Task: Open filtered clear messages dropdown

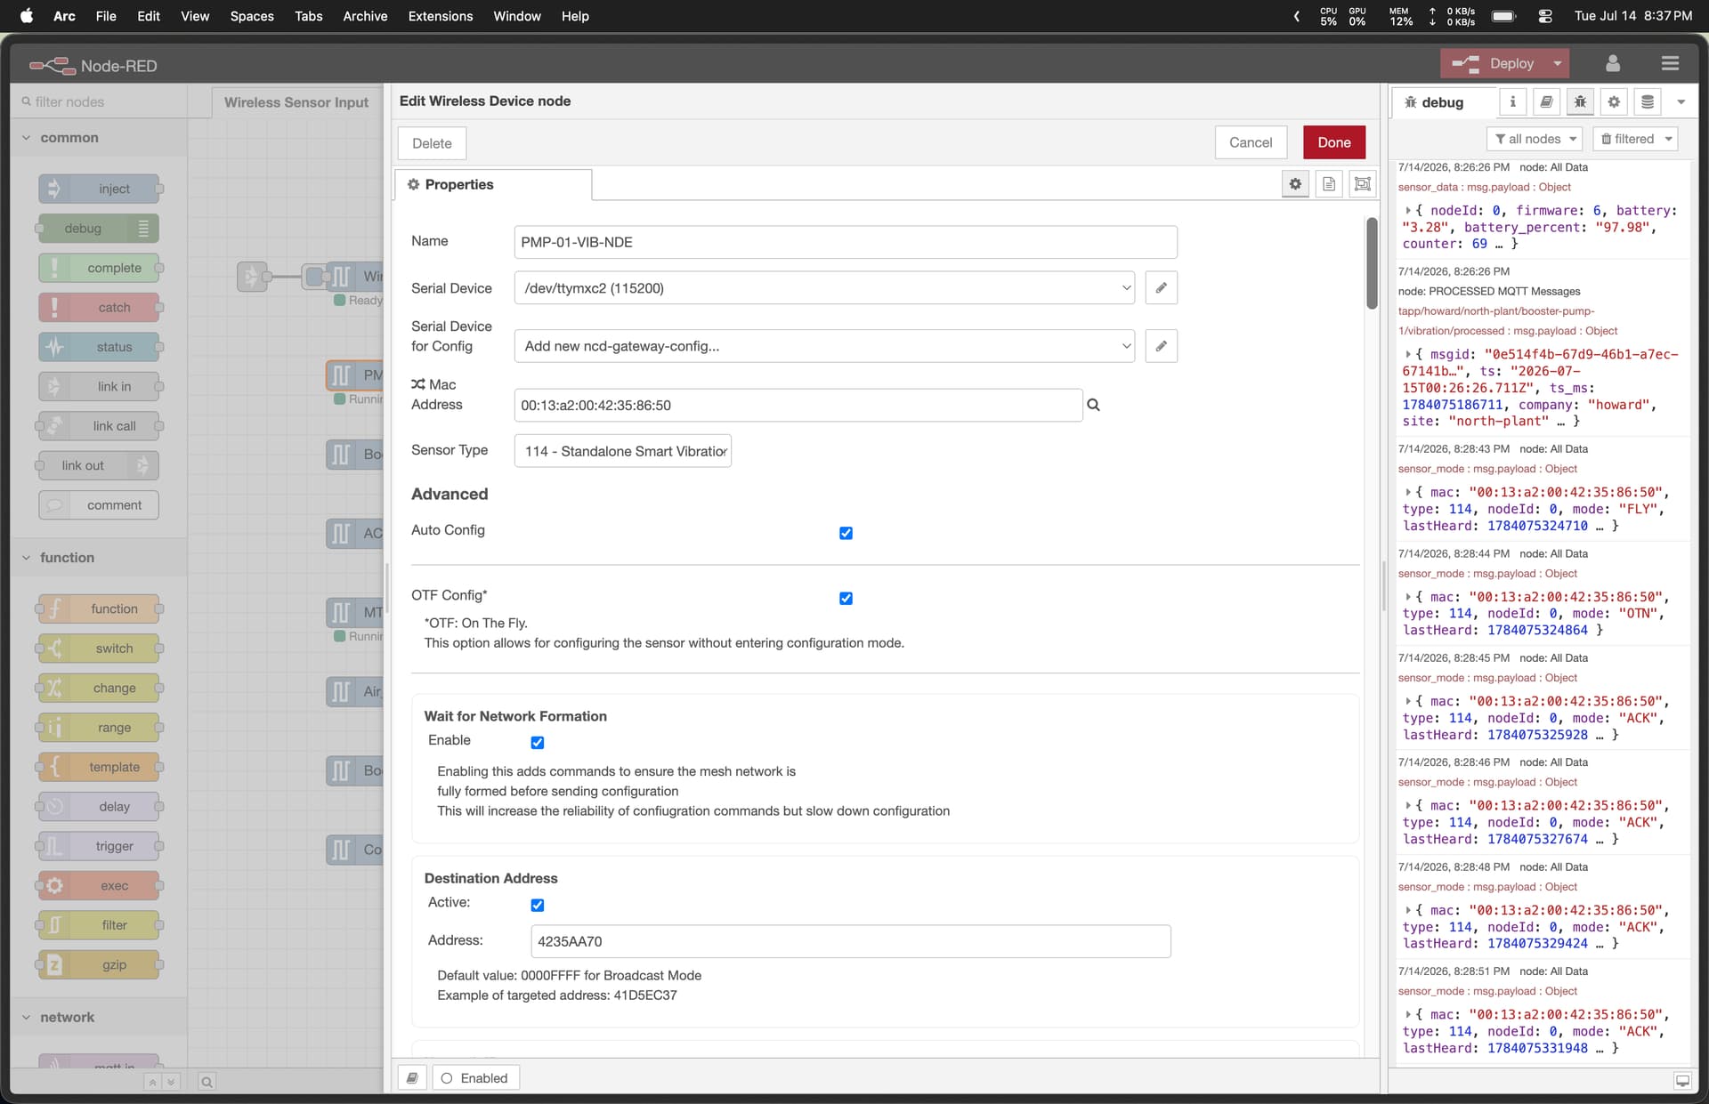Action: pyautogui.click(x=1635, y=139)
